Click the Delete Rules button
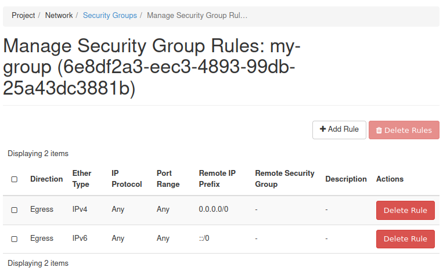443x271 pixels. 404,130
